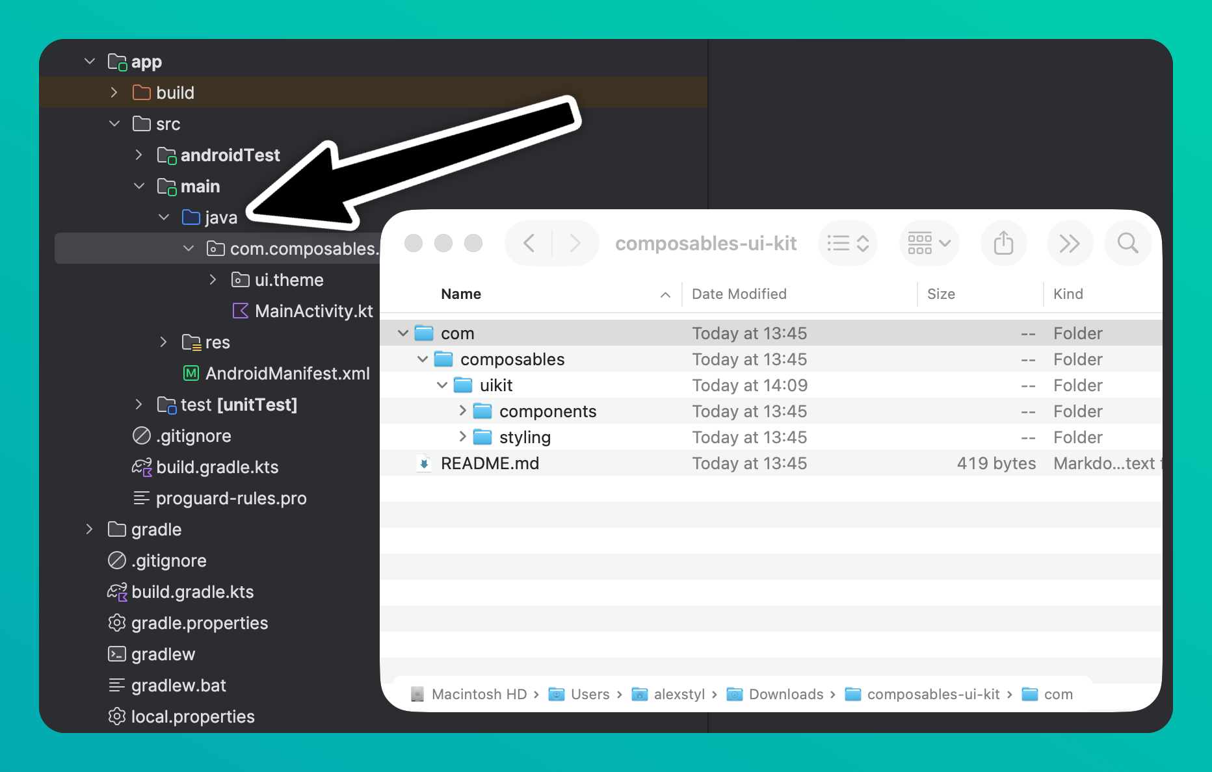Click the Finder search magnifier icon
Image resolution: width=1212 pixels, height=772 pixels.
click(x=1127, y=244)
